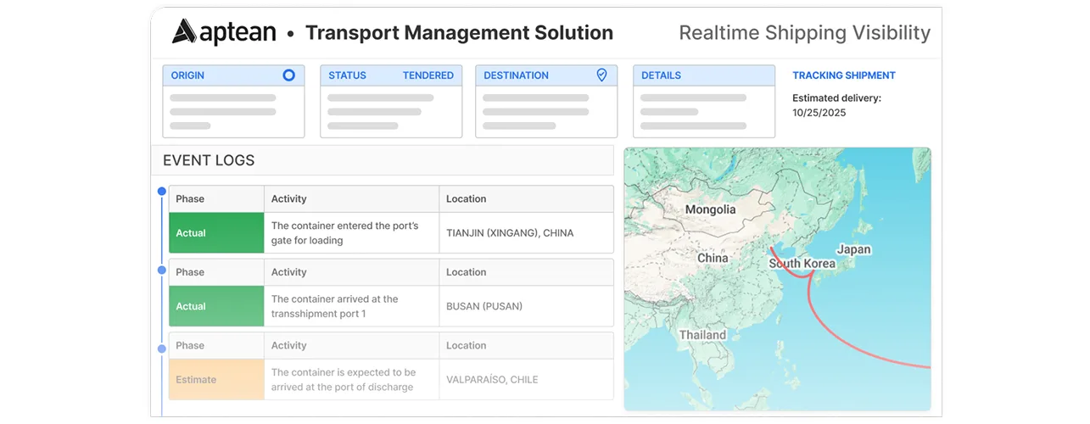Click the Thailand label on the map

(702, 335)
